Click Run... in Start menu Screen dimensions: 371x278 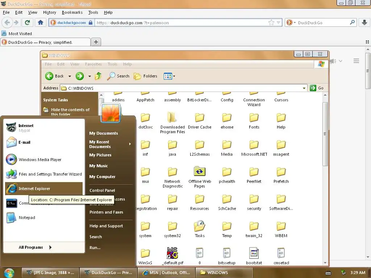(95, 248)
